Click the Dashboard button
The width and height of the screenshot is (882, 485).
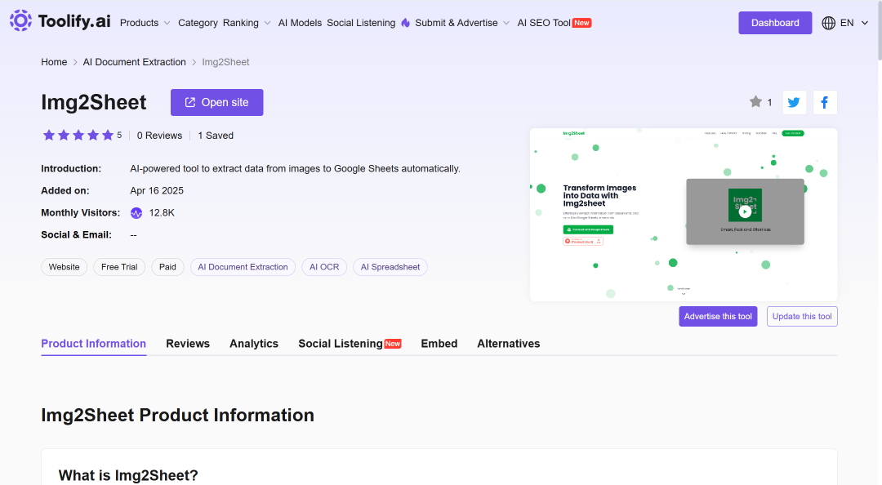[x=775, y=23]
